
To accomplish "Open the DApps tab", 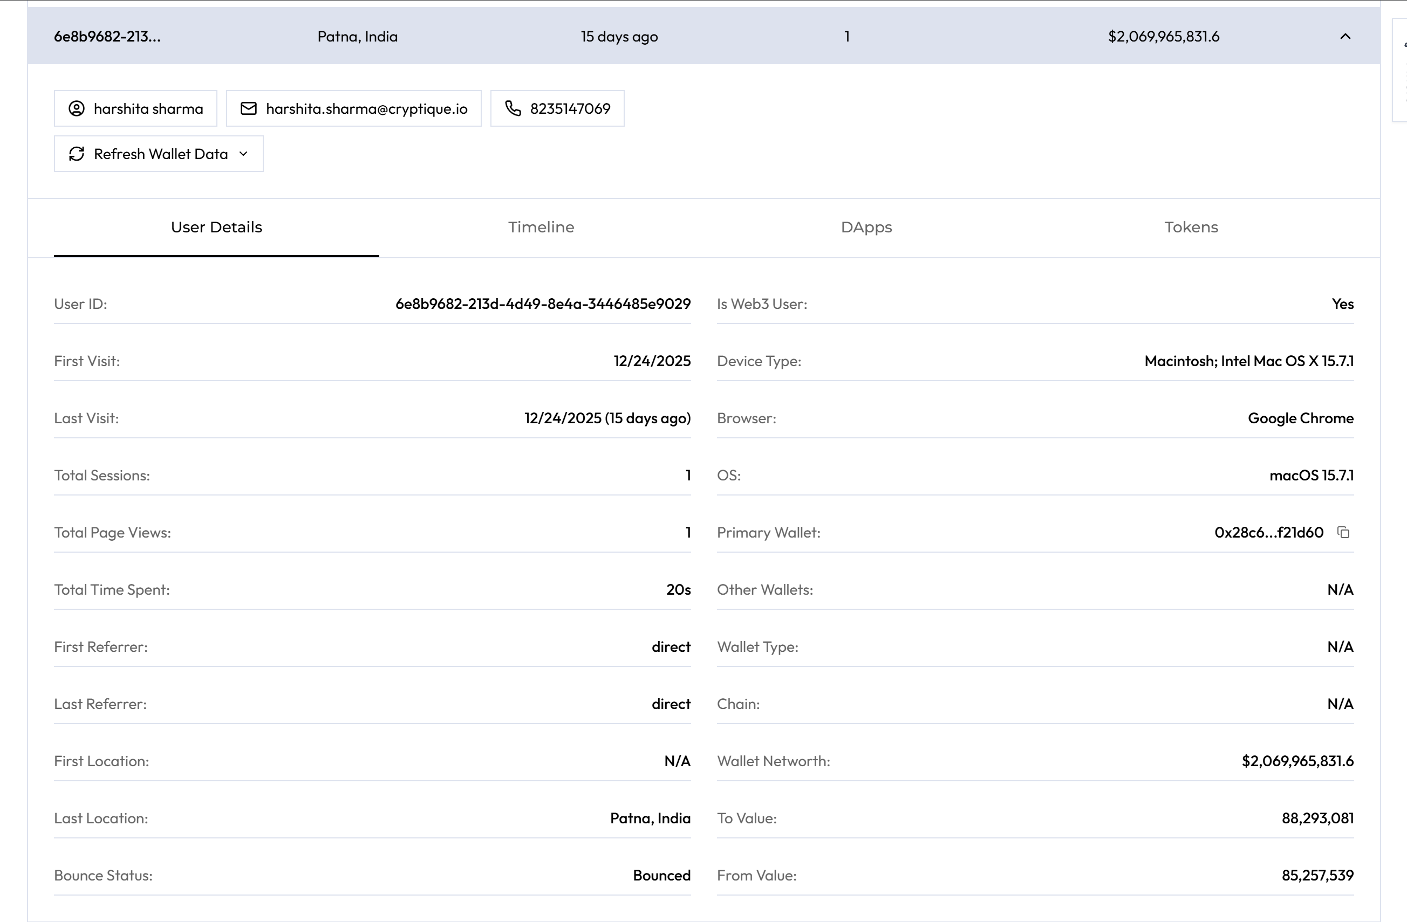I will [x=866, y=227].
